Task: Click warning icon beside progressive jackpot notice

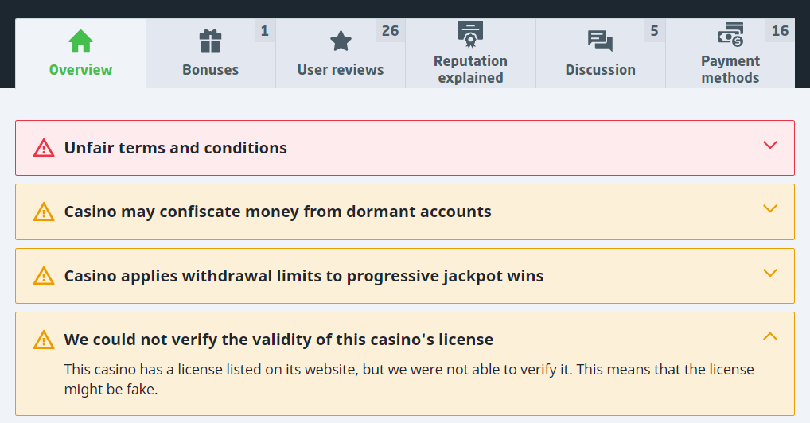Action: pyautogui.click(x=44, y=276)
